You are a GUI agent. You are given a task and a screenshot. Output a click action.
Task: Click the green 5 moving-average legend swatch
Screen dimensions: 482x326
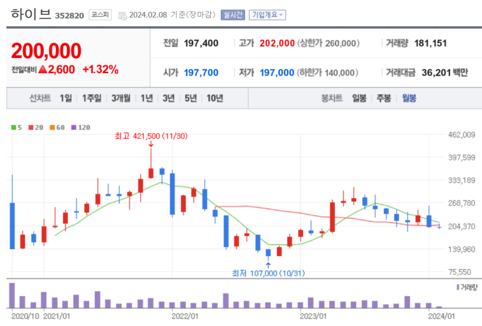click(14, 127)
